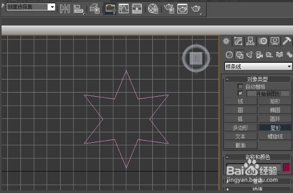
Task: Collapse the 对象类型 rollout
Action: click(257, 79)
